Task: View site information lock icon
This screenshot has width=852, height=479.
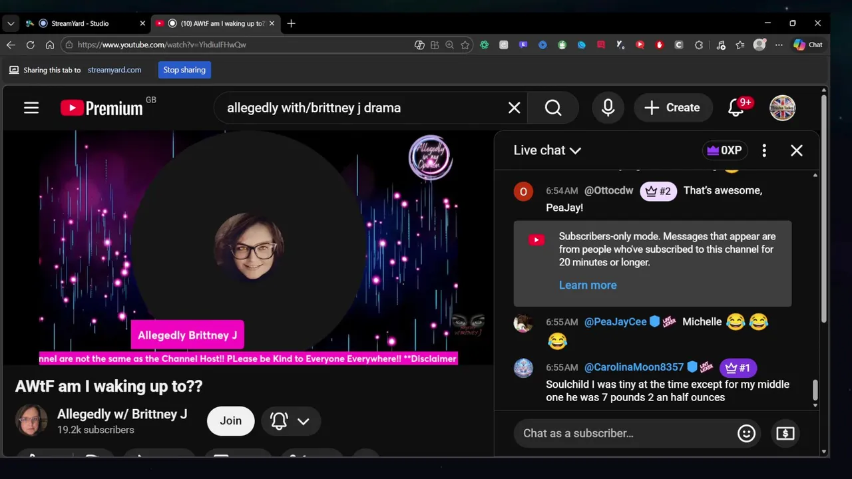Action: [69, 45]
